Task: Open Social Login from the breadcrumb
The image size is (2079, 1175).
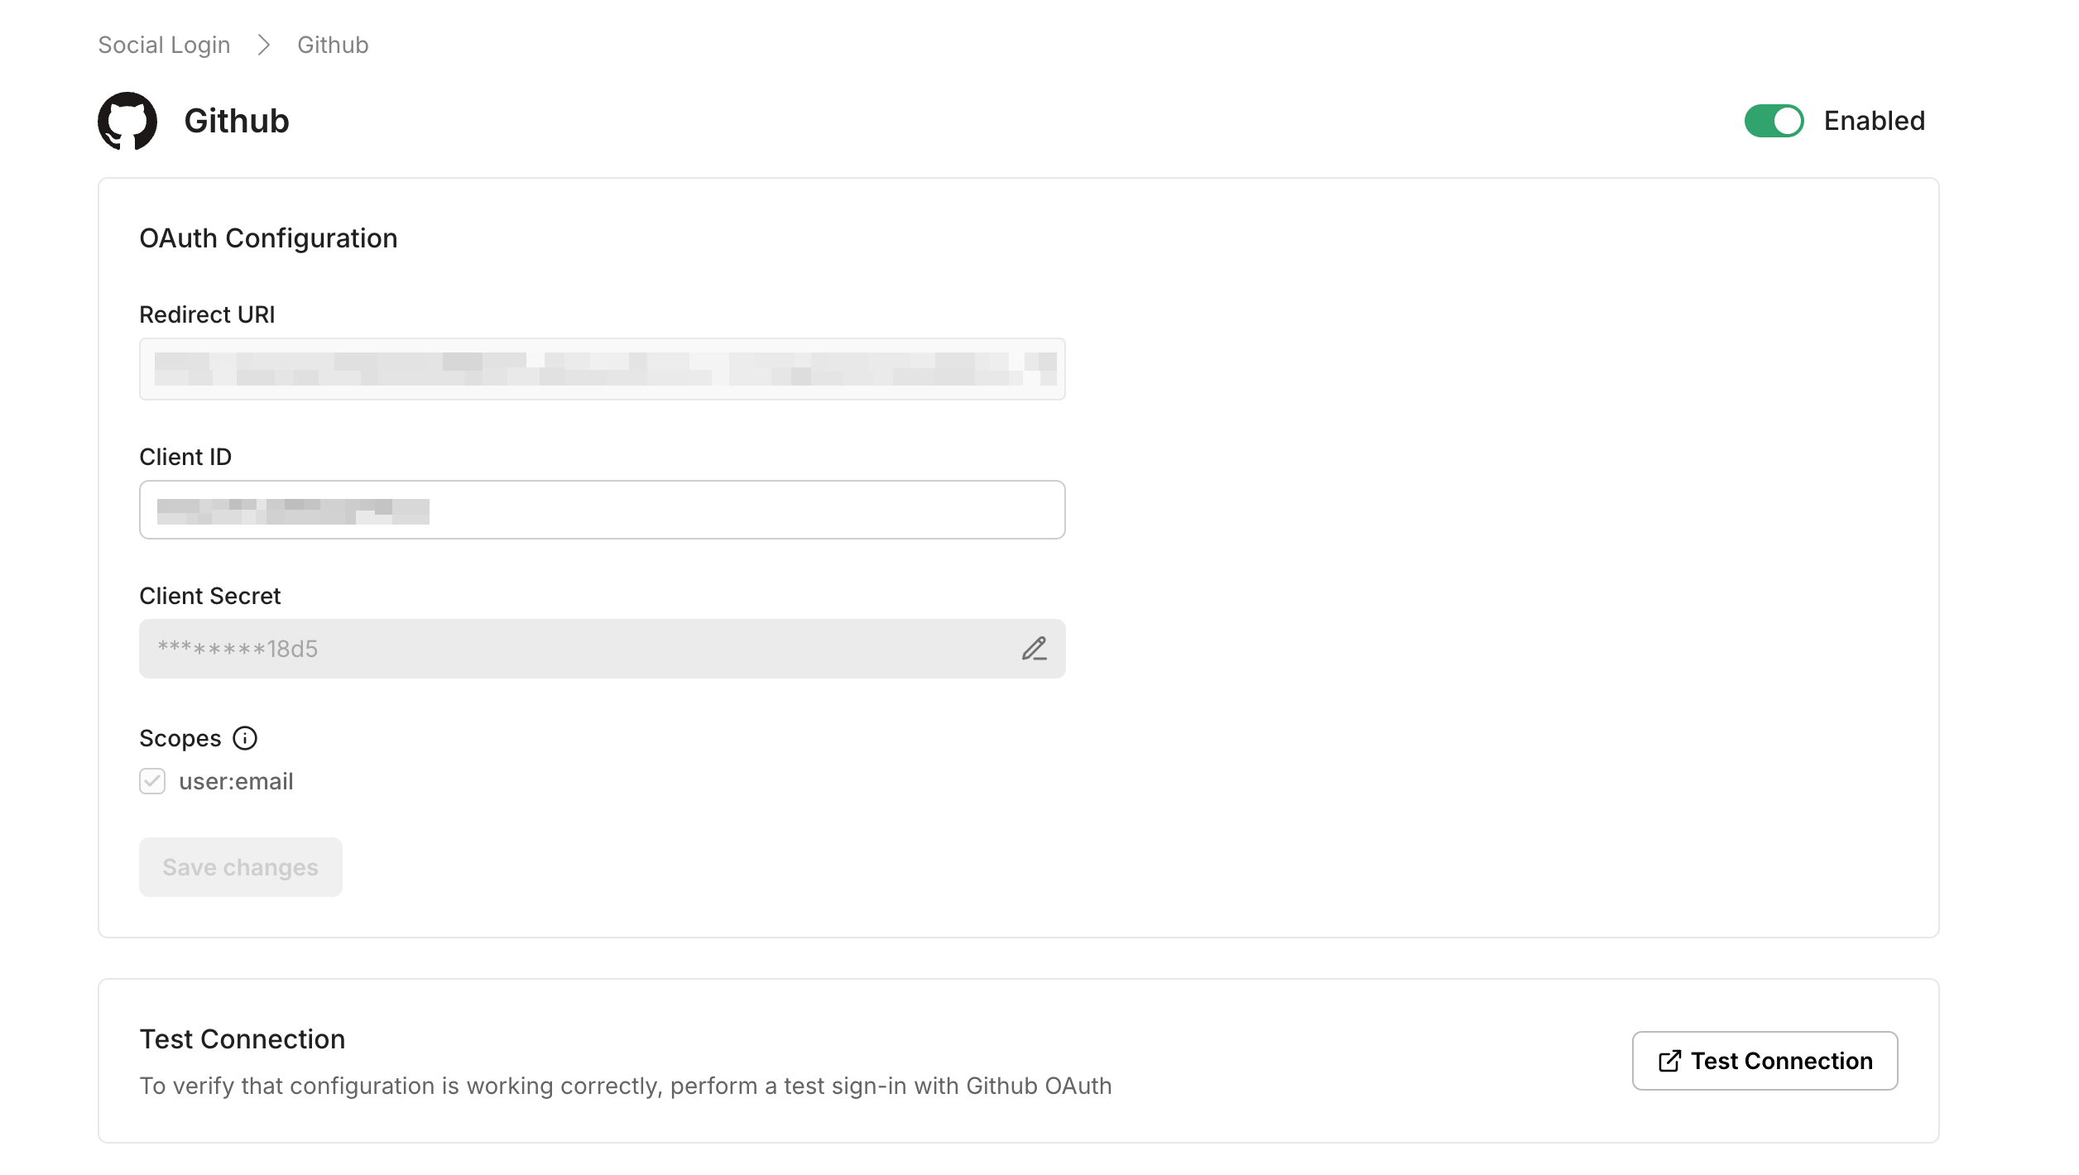Action: point(164,45)
